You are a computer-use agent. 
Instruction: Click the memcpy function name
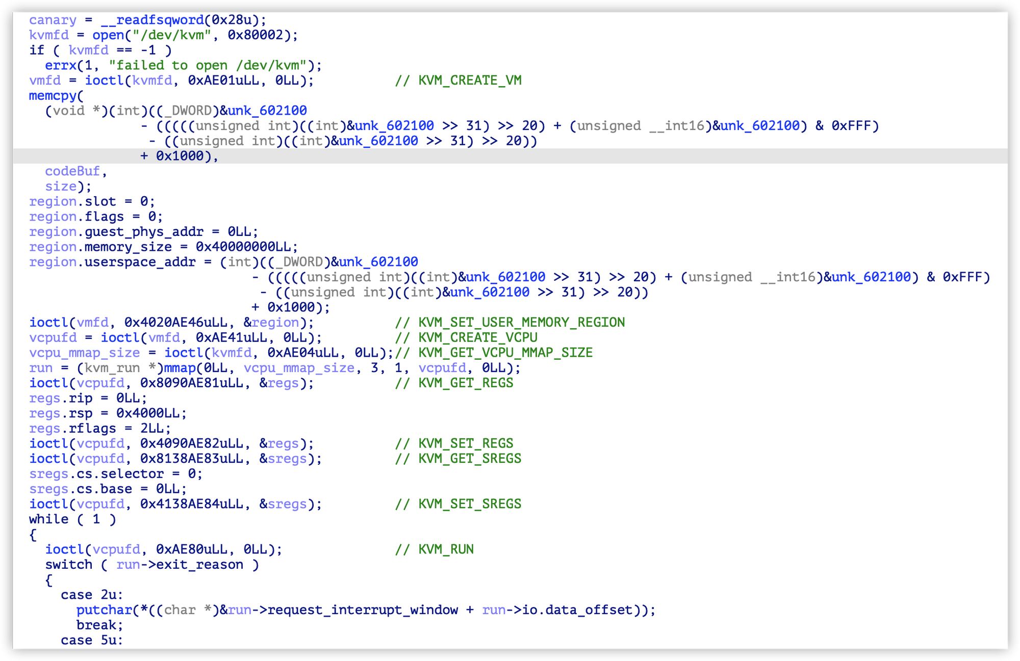click(53, 96)
